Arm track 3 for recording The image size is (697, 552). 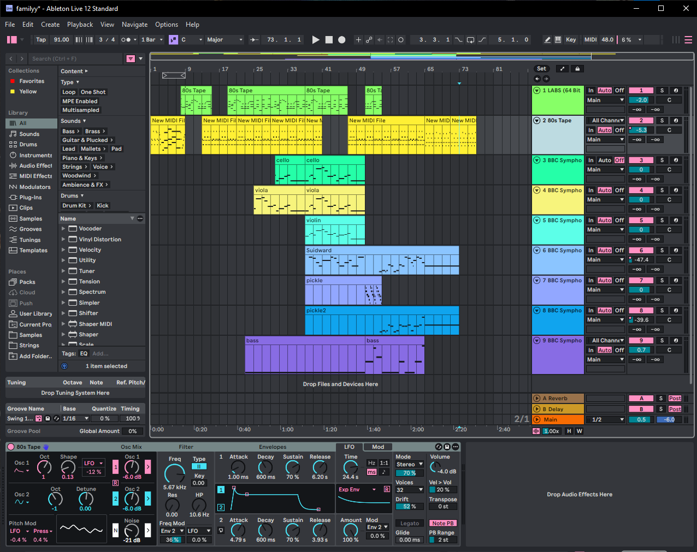tap(676, 160)
